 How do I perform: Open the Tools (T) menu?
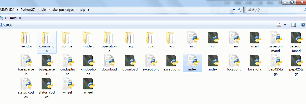[x=3, y=18]
